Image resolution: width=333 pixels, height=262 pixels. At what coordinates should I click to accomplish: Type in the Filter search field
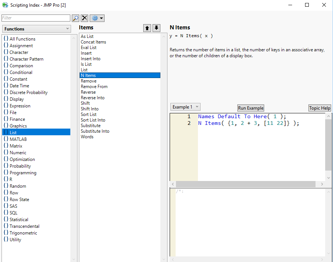tap(36, 18)
